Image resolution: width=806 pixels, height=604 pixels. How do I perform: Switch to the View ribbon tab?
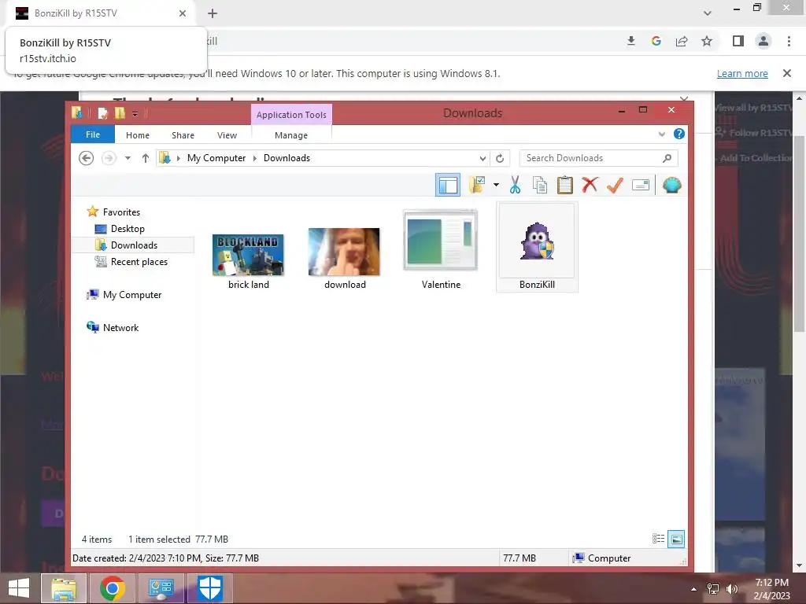(x=227, y=135)
